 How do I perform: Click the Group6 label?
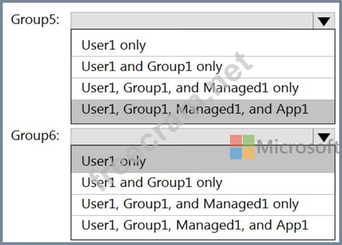coord(35,136)
